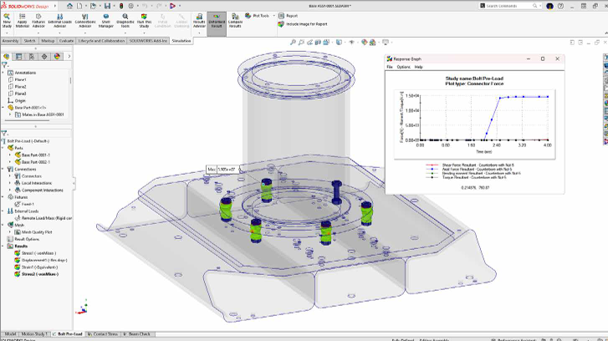The height and width of the screenshot is (341, 608).
Task: Expand Mates in Base ASSY-0001 node
Action: click(10, 115)
